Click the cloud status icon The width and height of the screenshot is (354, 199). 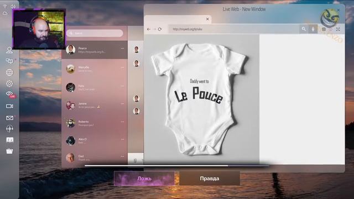(5, 13)
